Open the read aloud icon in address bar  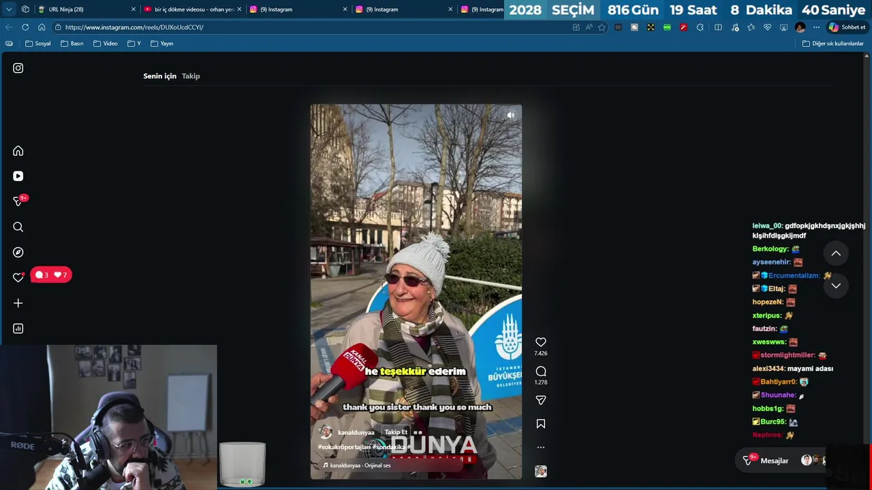589,27
